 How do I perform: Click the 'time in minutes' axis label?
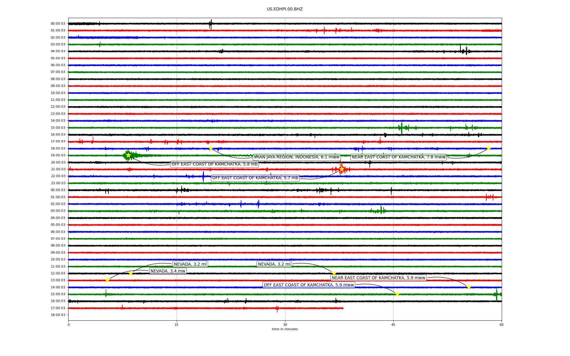click(285, 329)
